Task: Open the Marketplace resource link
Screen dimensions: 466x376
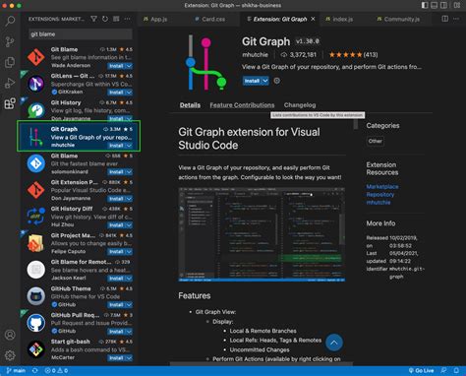Action: [382, 187]
